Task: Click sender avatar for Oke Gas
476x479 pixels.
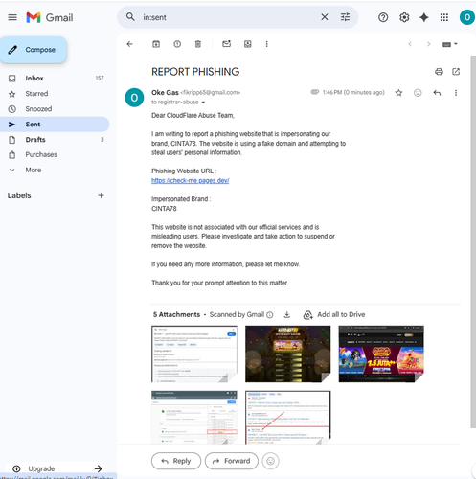Action: 134,98
